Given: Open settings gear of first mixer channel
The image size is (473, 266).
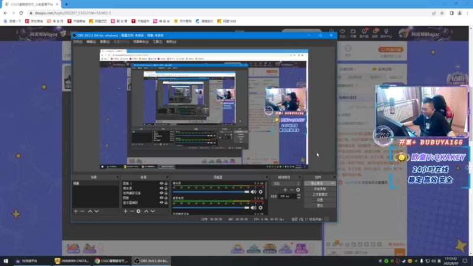Looking at the screenshot, I should tap(261, 192).
